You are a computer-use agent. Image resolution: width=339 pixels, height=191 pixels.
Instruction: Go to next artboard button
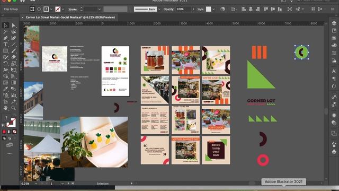(68, 184)
